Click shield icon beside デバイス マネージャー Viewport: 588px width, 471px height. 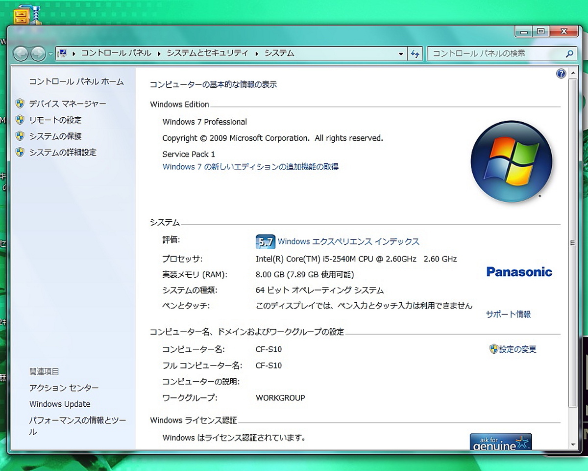(20, 104)
